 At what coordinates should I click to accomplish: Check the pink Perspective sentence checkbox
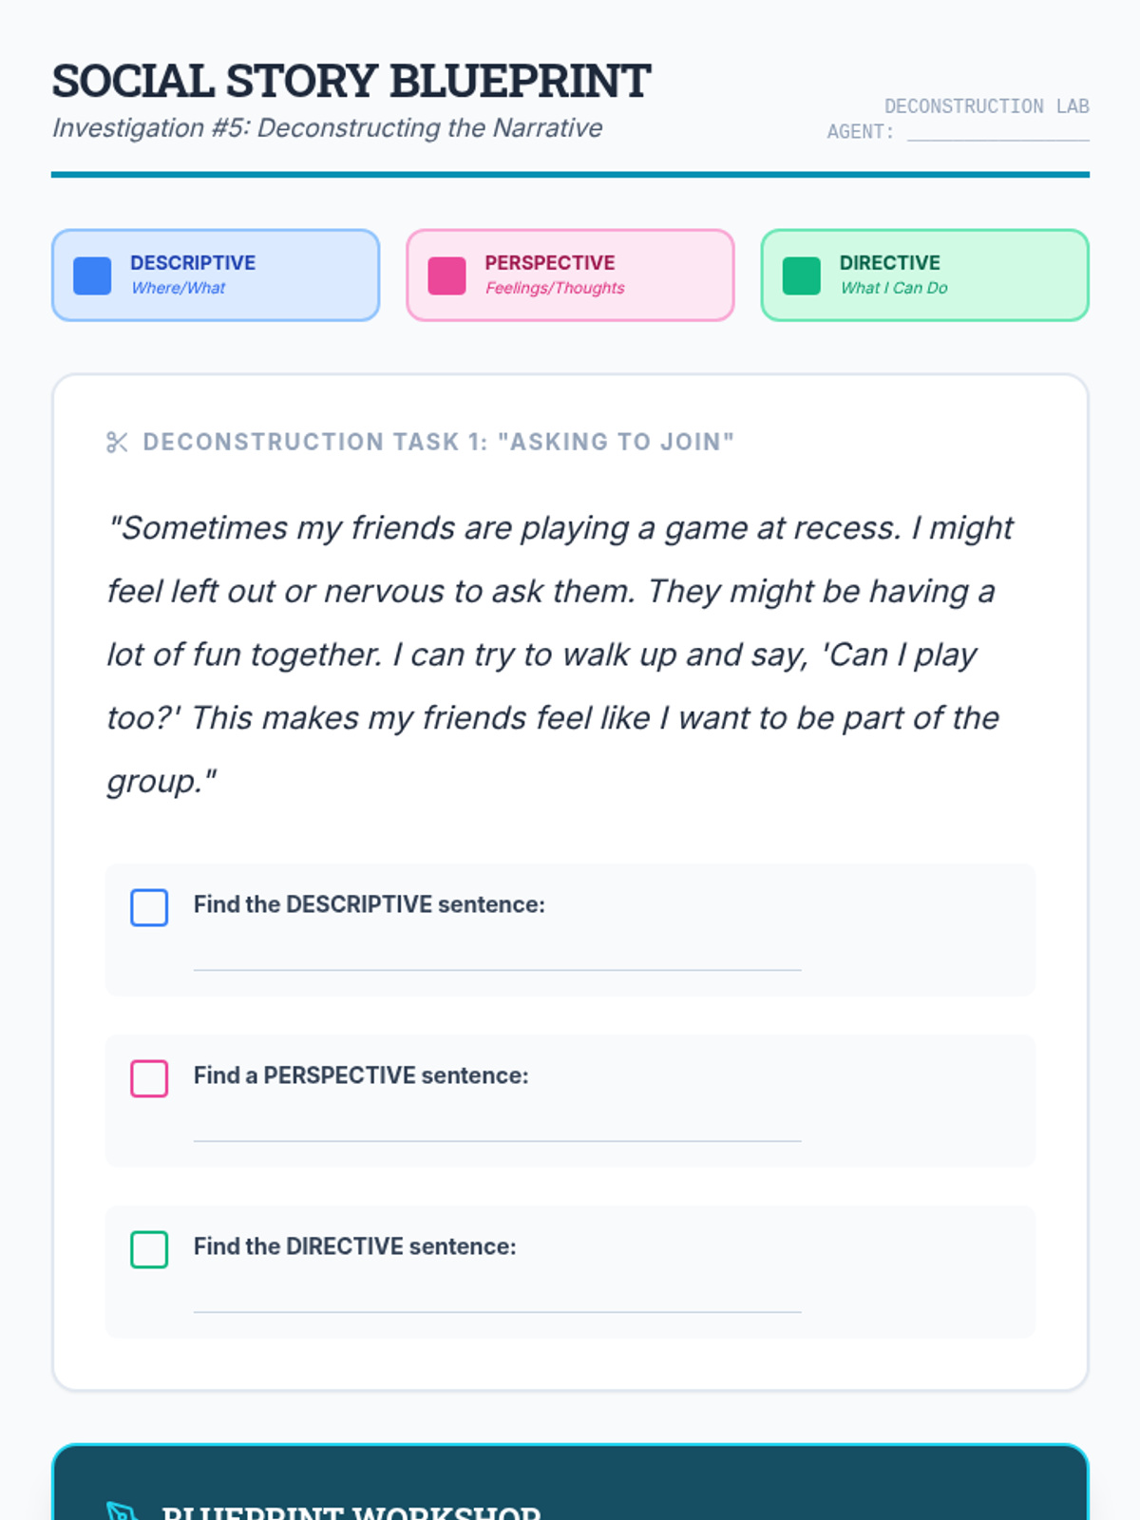coord(149,1078)
